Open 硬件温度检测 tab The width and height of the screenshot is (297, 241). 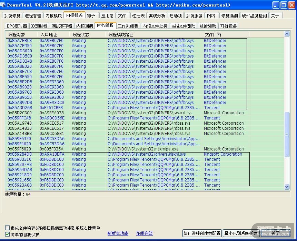tap(254, 16)
